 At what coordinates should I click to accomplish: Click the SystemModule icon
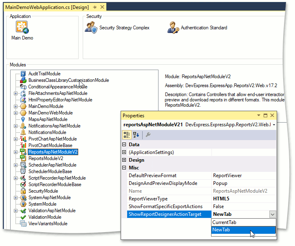click(x=23, y=204)
